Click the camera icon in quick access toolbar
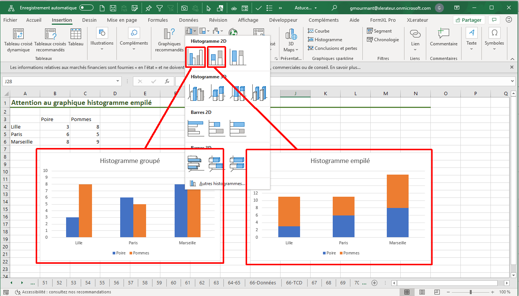The height and width of the screenshot is (296, 519). 184,8
